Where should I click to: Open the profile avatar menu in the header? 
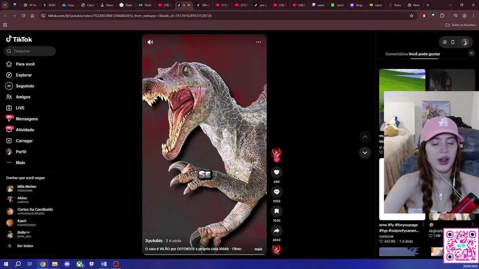465,42
